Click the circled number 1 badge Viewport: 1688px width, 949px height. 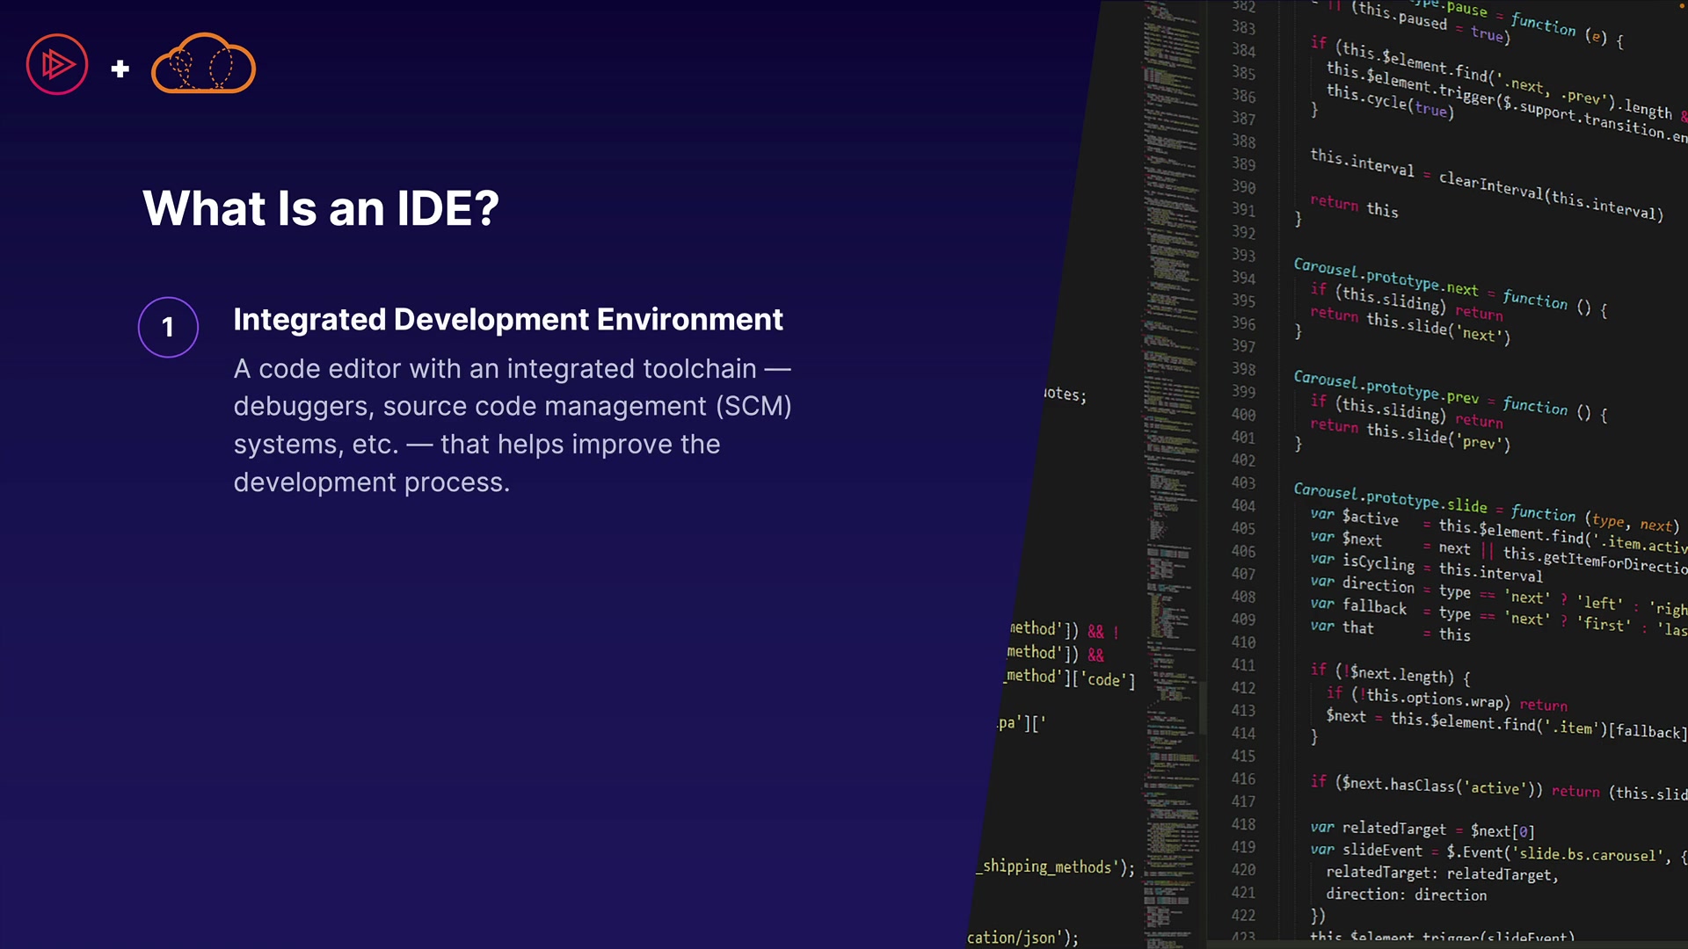pos(168,327)
